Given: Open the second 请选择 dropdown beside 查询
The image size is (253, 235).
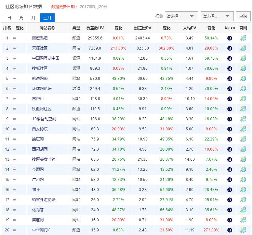Looking at the screenshot, I should coord(217,16).
